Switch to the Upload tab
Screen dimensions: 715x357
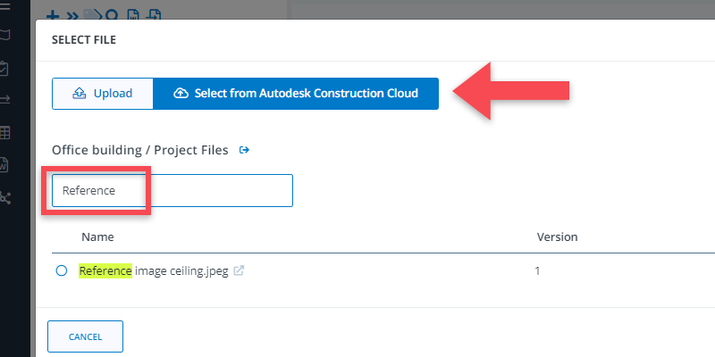(x=103, y=94)
